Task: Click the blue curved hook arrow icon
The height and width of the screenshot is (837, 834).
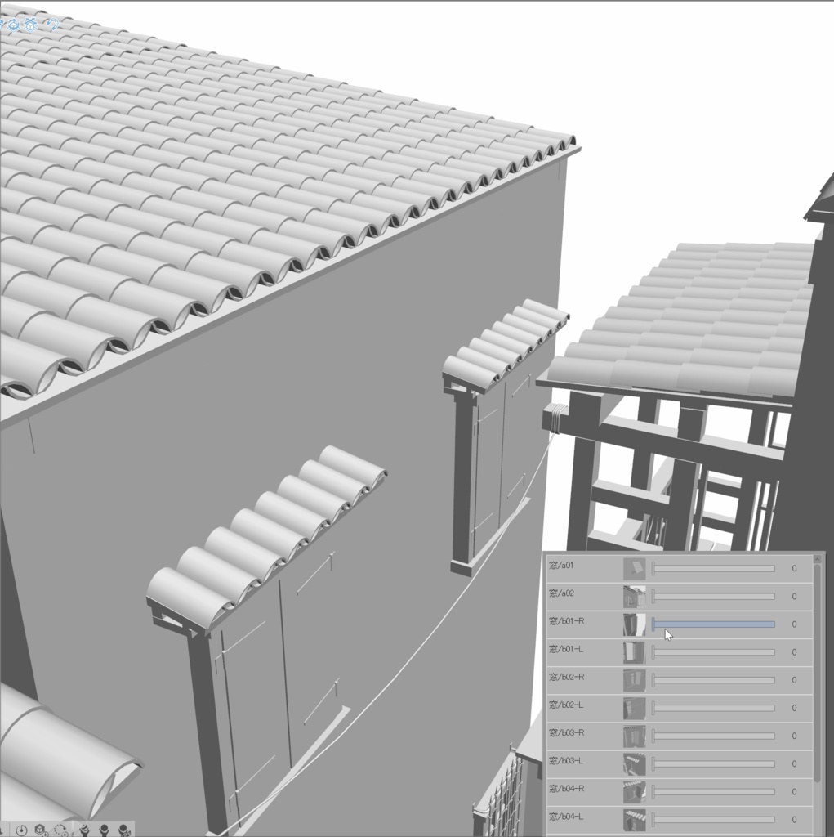Action: point(52,24)
